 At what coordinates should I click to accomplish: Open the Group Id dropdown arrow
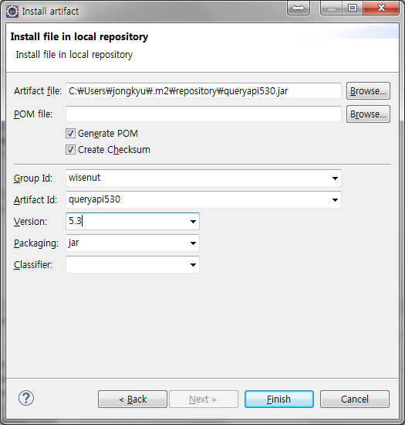click(x=335, y=178)
